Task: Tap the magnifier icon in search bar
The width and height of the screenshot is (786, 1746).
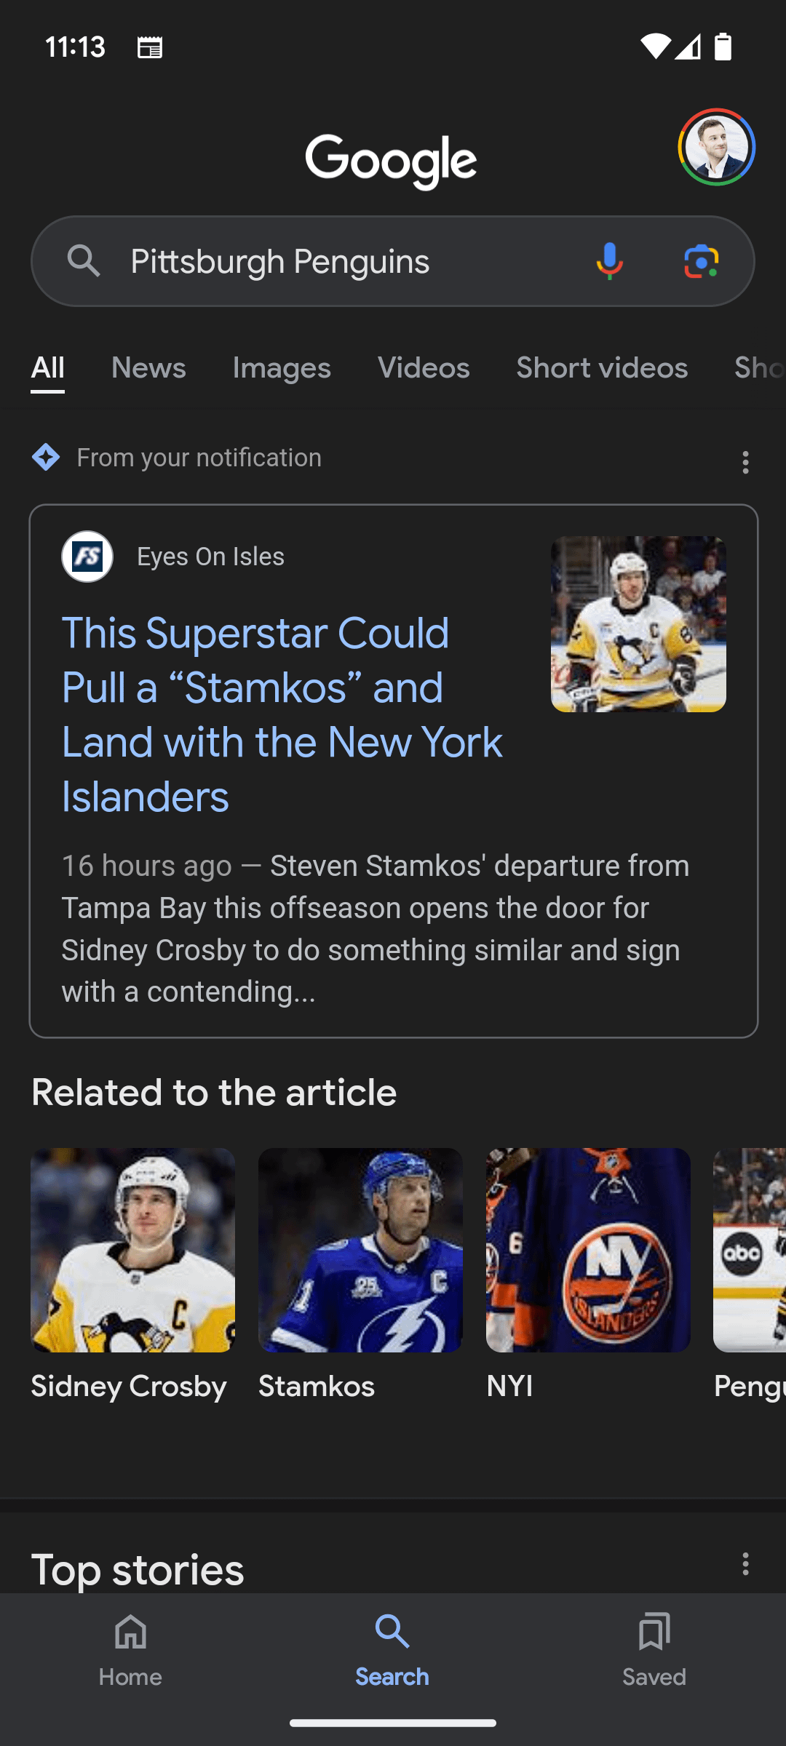Action: coord(84,260)
